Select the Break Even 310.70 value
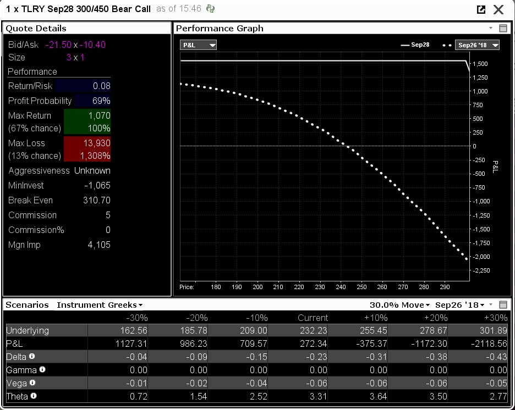 (x=97, y=200)
